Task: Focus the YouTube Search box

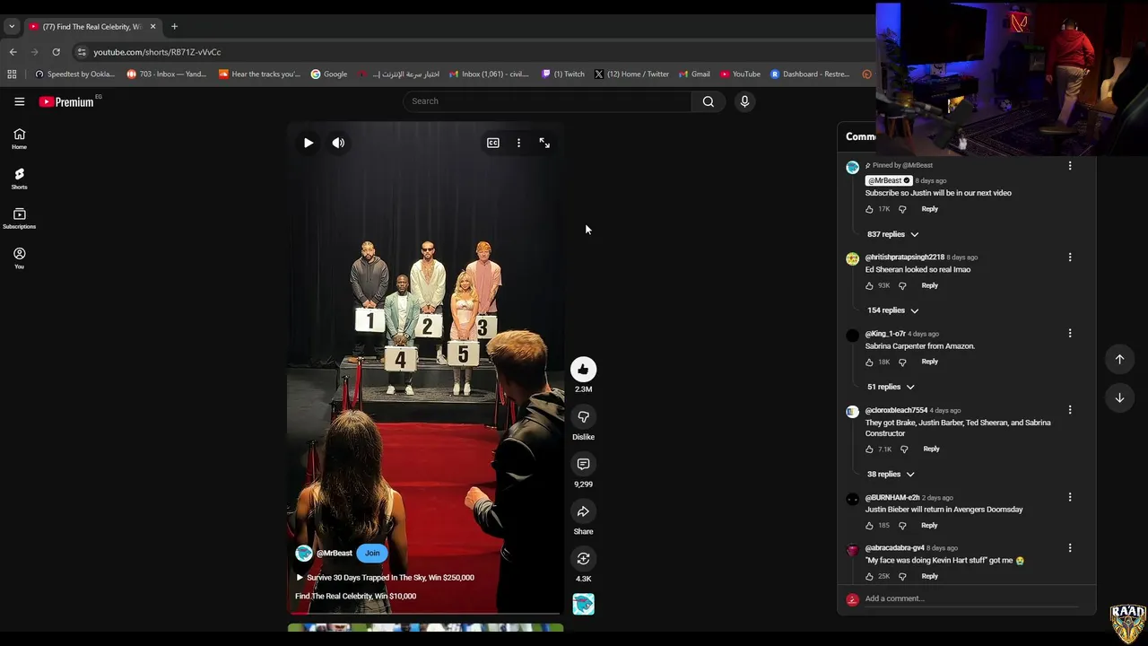Action: point(547,101)
